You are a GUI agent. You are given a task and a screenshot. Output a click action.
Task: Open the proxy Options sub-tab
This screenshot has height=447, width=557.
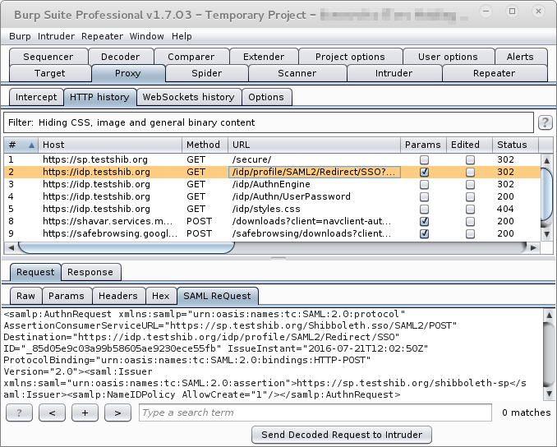tap(266, 97)
